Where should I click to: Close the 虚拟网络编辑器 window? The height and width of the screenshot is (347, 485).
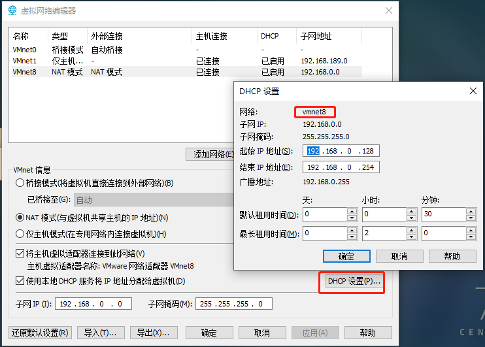pyautogui.click(x=389, y=10)
